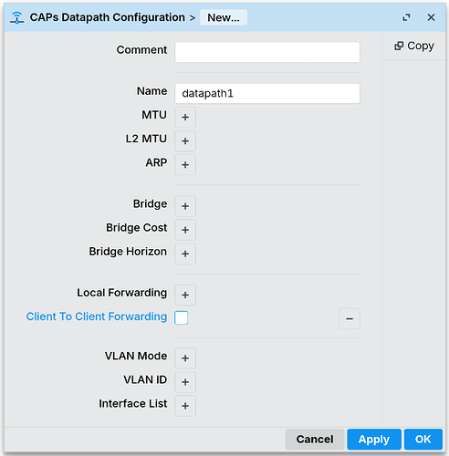
Task: Confirm with the OK button
Action: [423, 440]
